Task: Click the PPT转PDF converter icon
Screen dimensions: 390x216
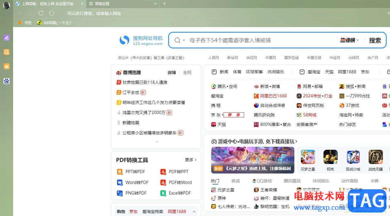Action: [x=120, y=172]
